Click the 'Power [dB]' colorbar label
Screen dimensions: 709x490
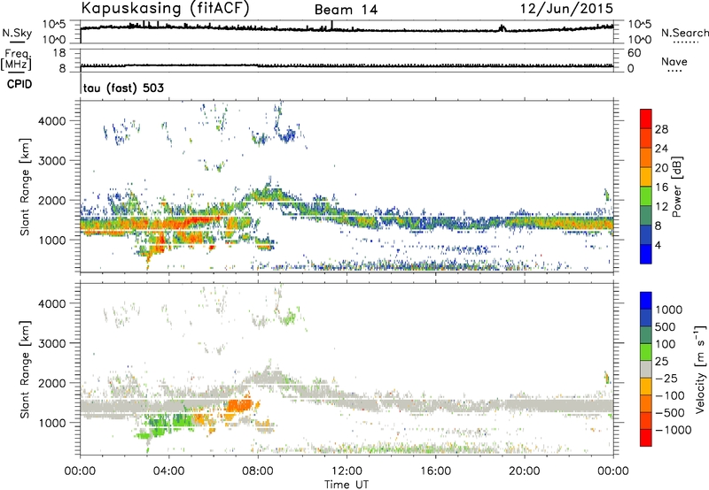[677, 187]
